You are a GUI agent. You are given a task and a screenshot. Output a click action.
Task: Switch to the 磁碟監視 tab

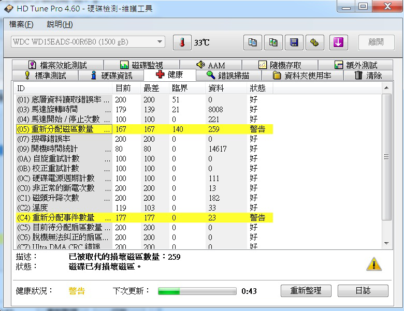click(141, 65)
